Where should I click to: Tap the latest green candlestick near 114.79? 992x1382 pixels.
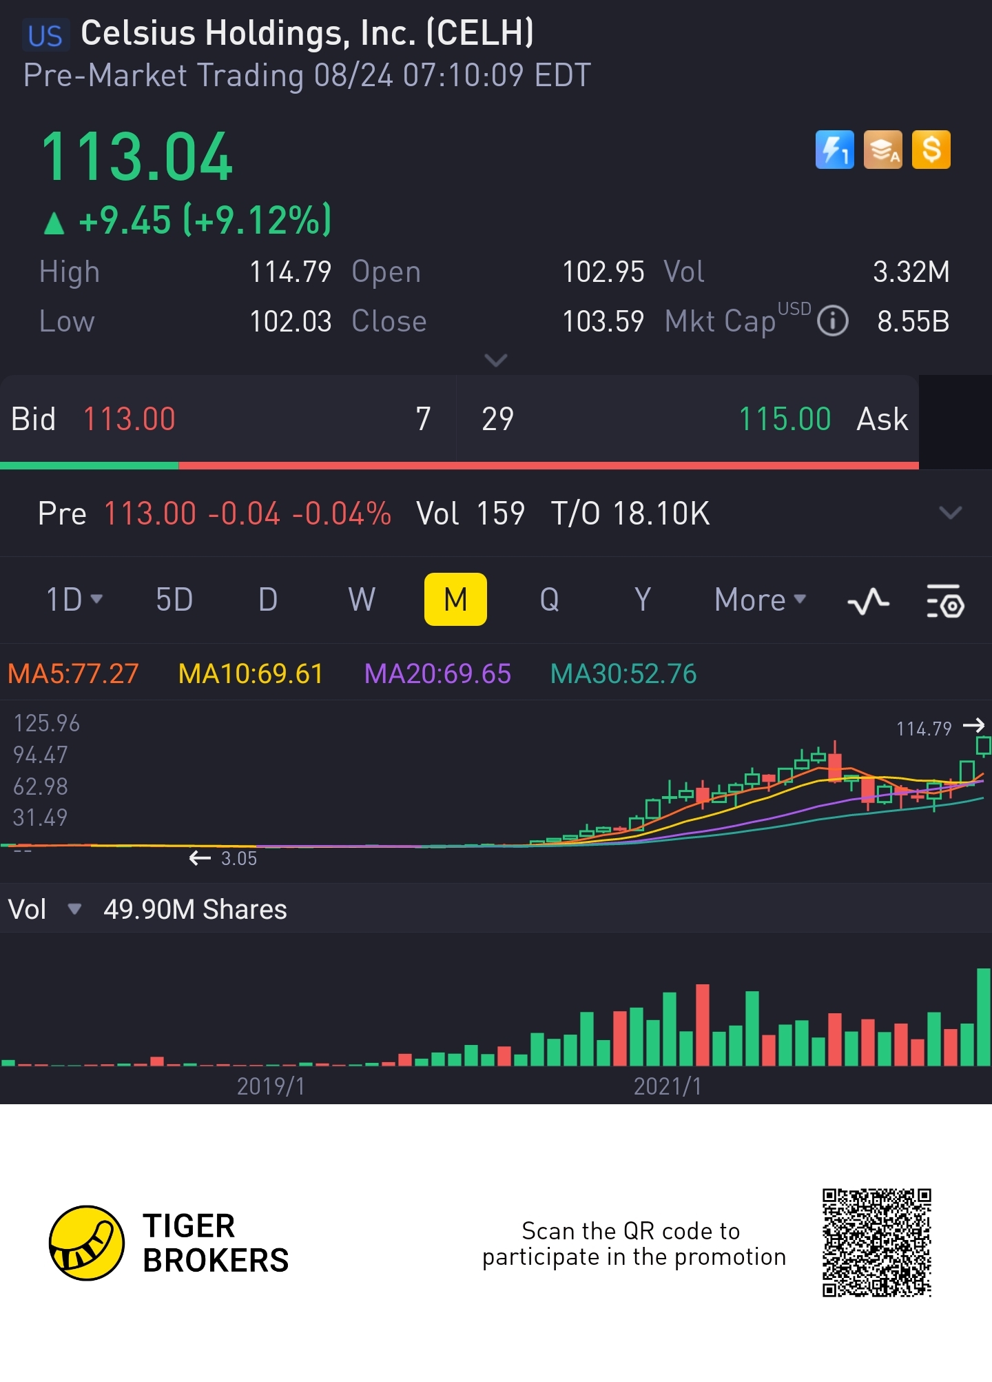pos(983,745)
